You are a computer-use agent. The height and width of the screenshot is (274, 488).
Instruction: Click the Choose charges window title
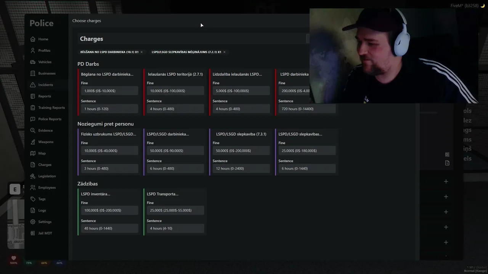click(x=87, y=21)
